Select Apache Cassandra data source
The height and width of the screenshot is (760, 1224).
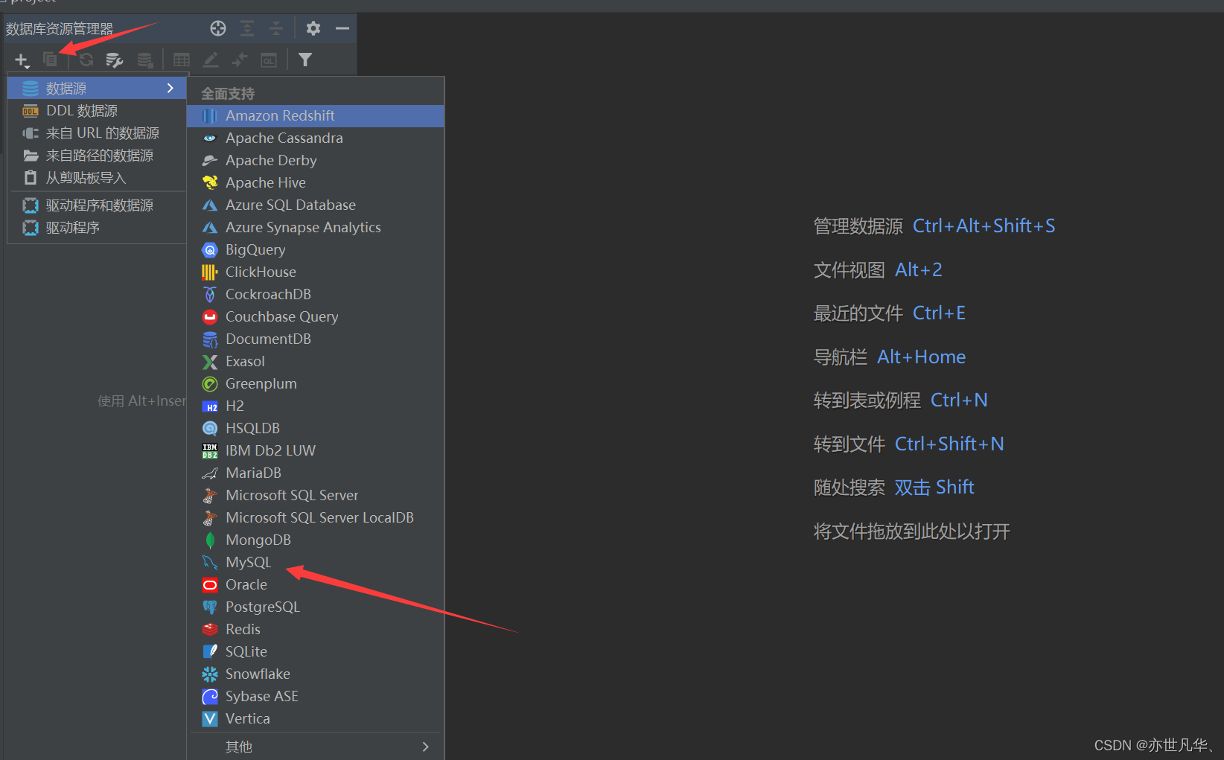point(316,138)
